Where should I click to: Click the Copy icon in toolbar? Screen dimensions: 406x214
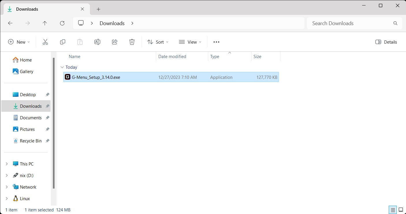click(63, 42)
